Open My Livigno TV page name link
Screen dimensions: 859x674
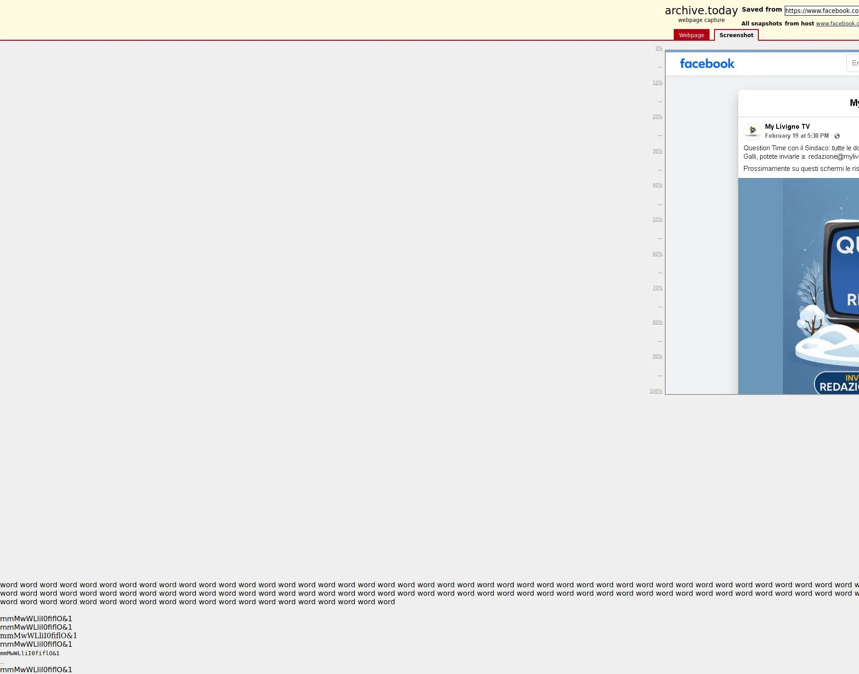787,127
